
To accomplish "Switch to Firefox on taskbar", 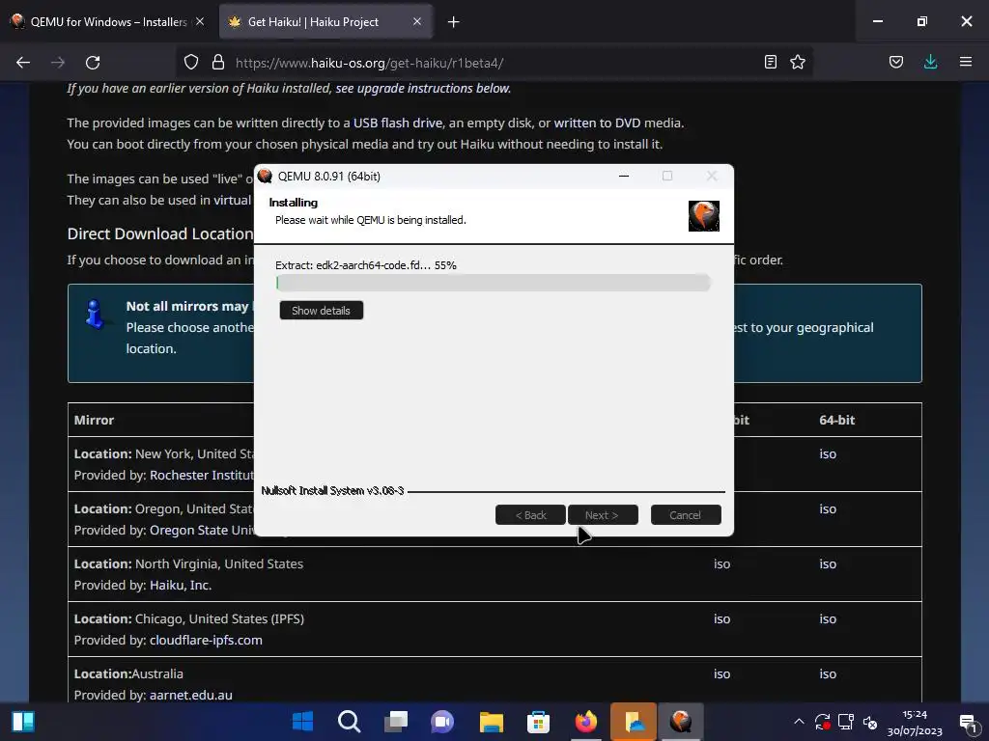I will [585, 722].
